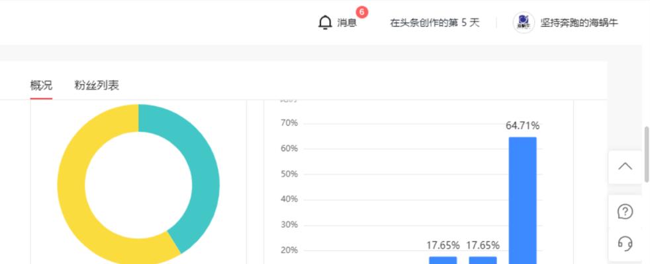Click the red unread-messages badge showing 6

(x=362, y=12)
